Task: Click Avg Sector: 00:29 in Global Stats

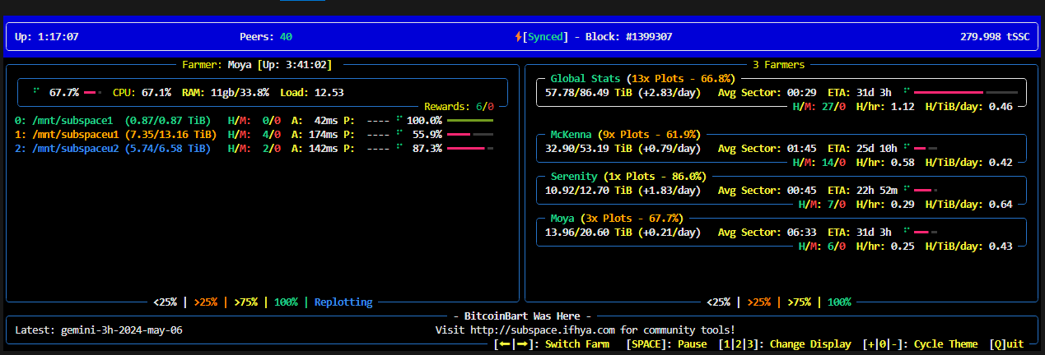Action: pyautogui.click(x=767, y=92)
